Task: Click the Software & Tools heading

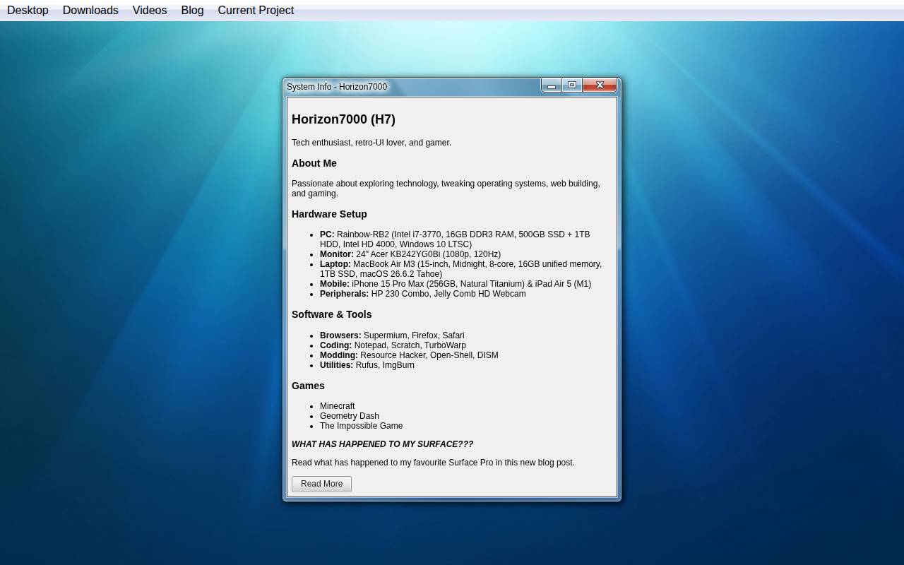Action: pos(331,314)
